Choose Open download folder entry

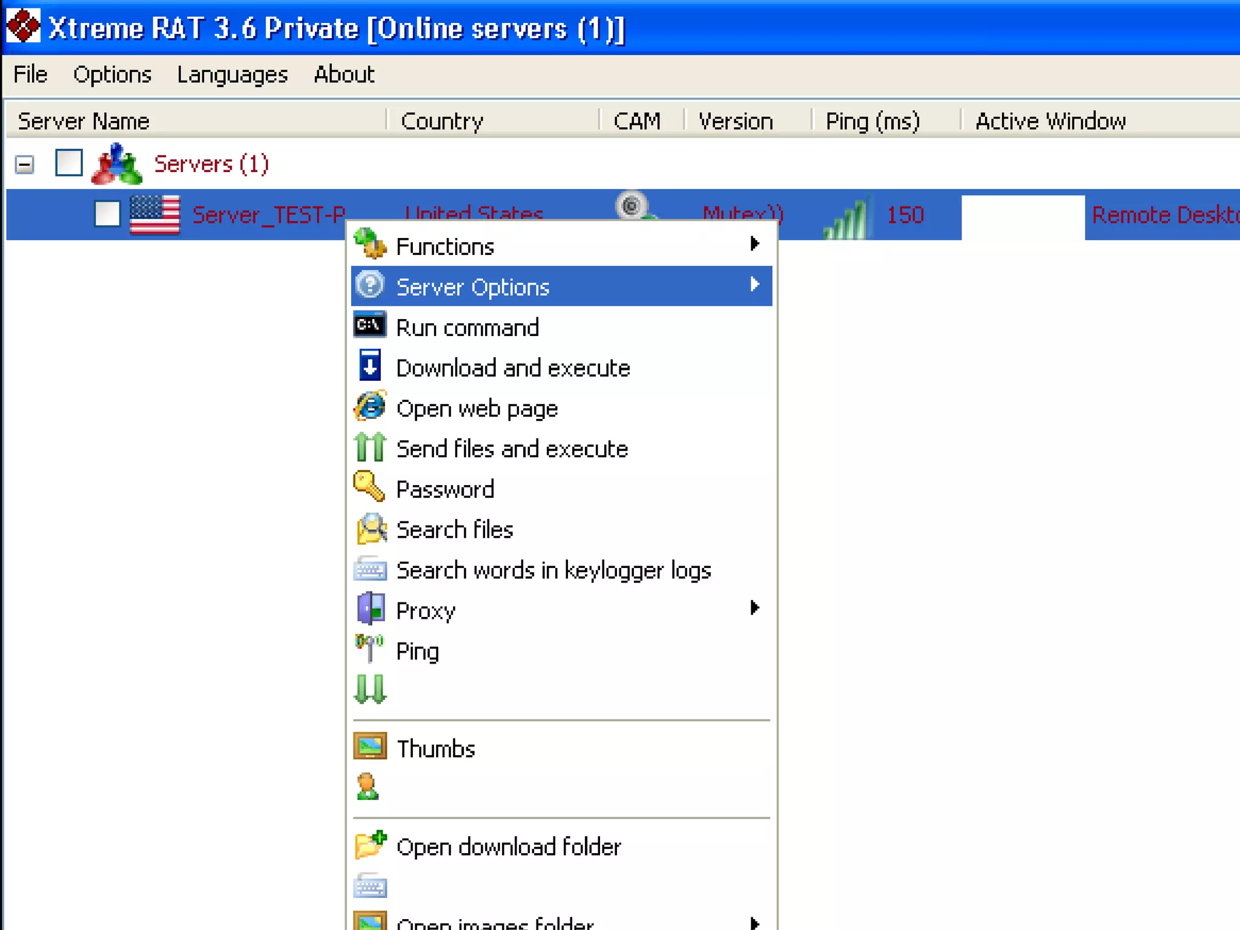pos(508,846)
